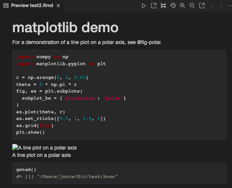
Task: Click the 'ax.plot(theta, r)' line
Action: coord(40,112)
